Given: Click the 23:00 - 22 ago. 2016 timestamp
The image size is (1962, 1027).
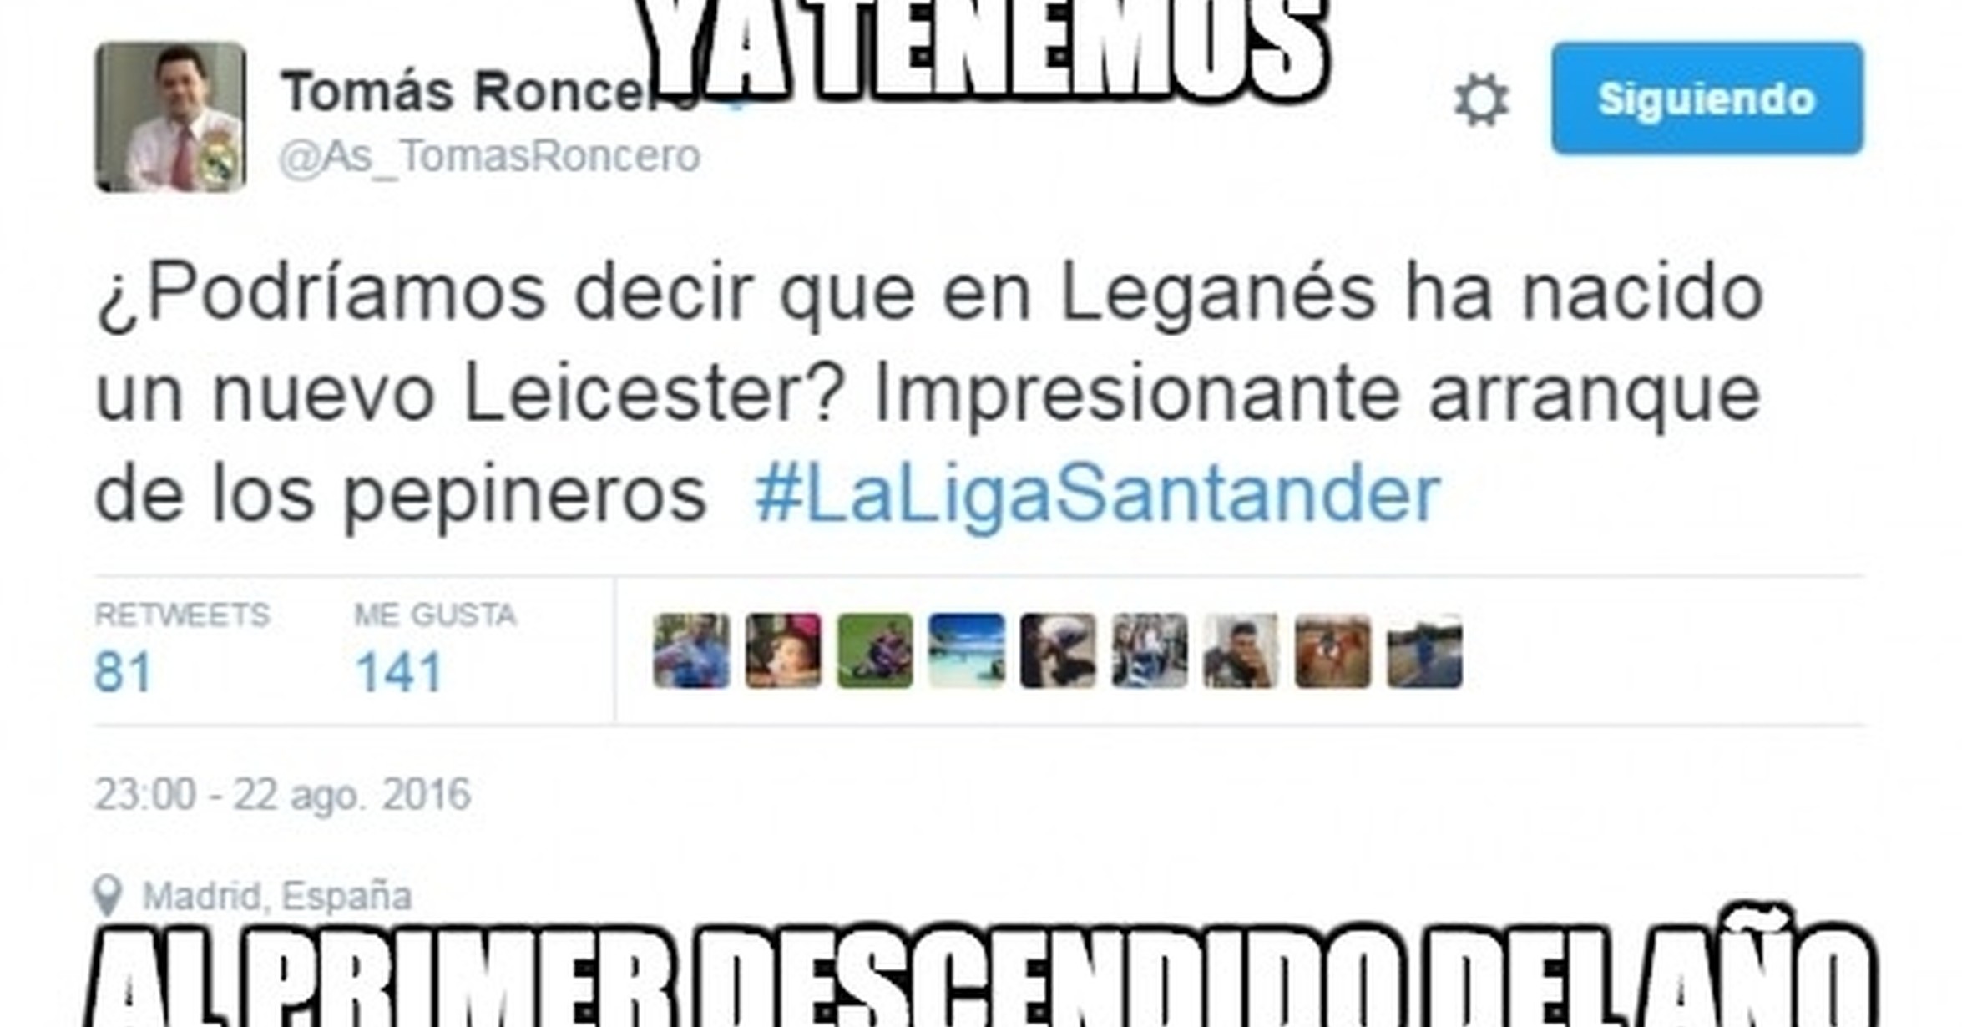Looking at the screenshot, I should pyautogui.click(x=282, y=794).
